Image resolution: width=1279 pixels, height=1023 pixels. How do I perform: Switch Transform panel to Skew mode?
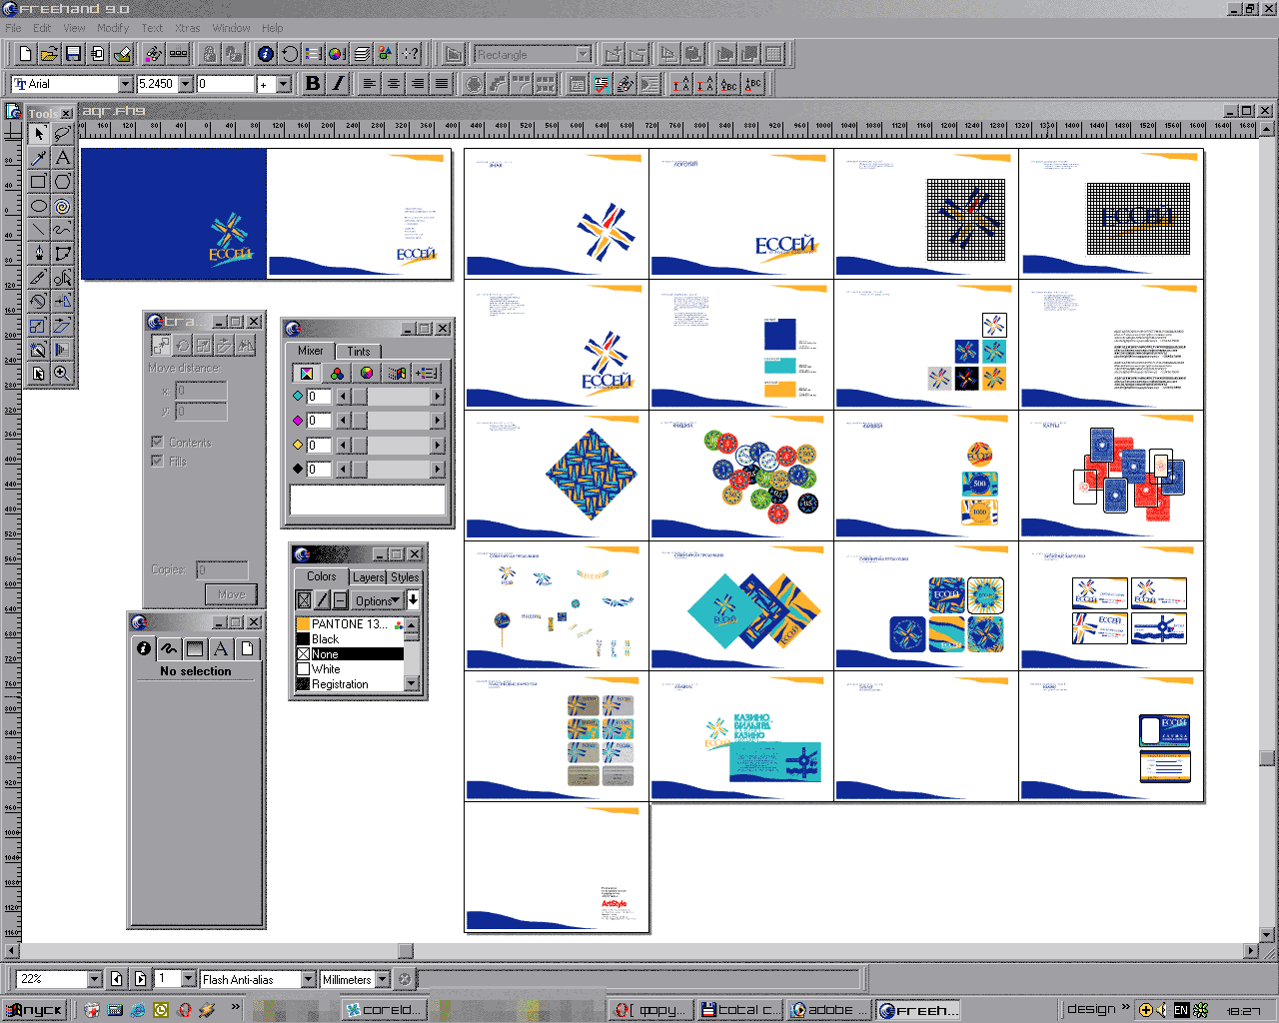click(x=224, y=345)
